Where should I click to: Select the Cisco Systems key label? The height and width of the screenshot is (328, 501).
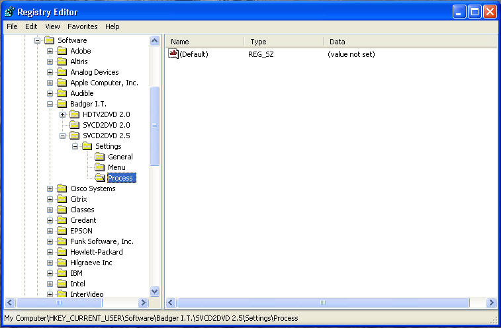pyautogui.click(x=93, y=188)
